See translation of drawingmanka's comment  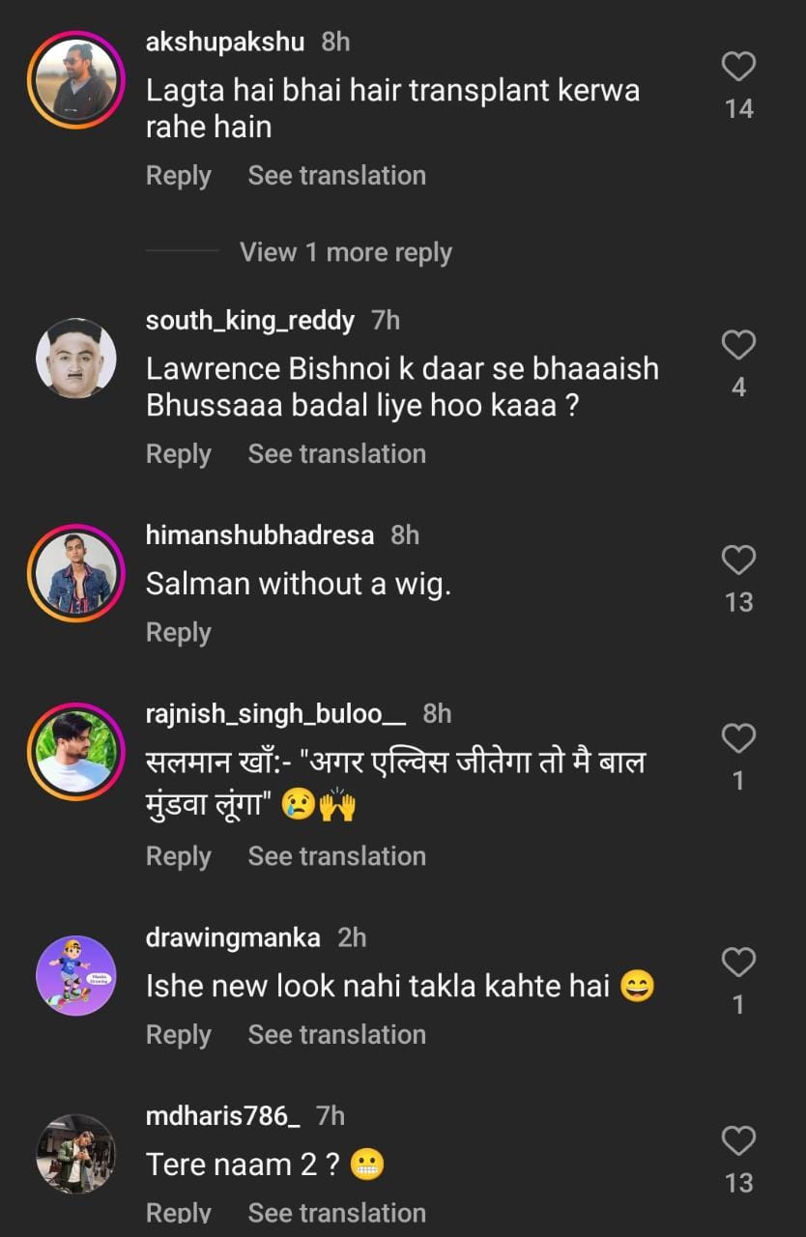(336, 1035)
